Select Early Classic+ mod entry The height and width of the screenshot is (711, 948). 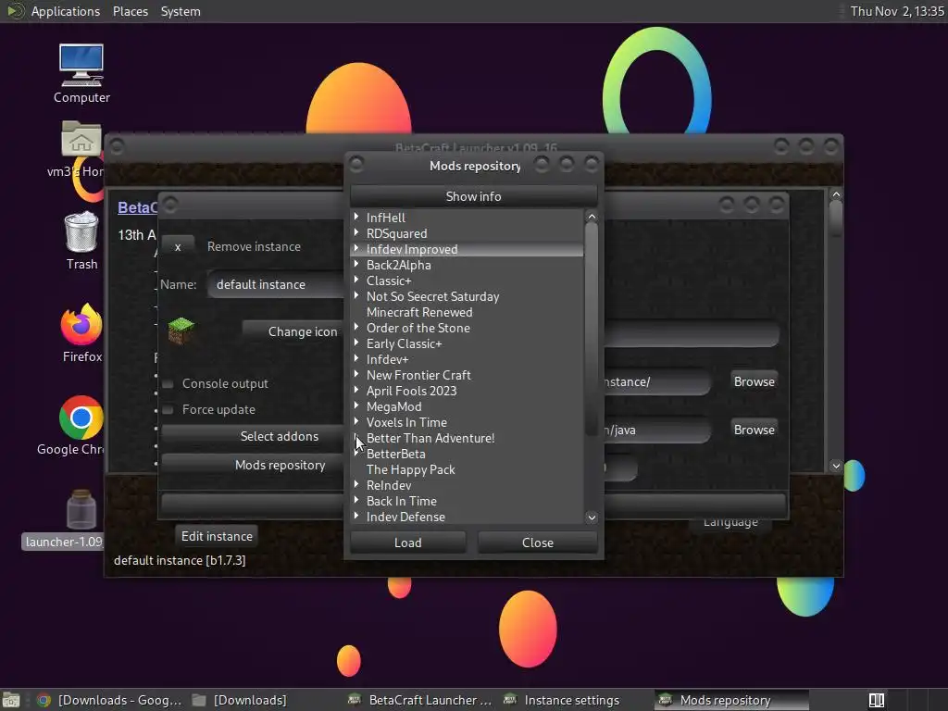(x=404, y=343)
